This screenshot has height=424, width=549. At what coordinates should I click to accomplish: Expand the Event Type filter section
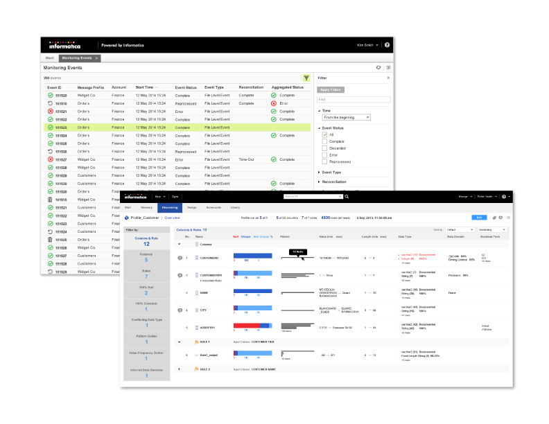pyautogui.click(x=319, y=173)
